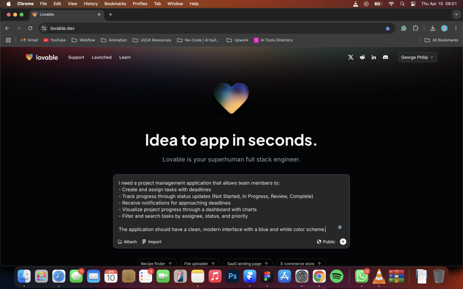Screen dimensions: 463x289
Task: Open Spotify from the Dock
Action: point(337,276)
